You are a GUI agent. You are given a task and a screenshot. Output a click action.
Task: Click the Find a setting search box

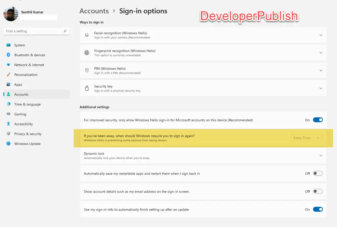[37, 31]
